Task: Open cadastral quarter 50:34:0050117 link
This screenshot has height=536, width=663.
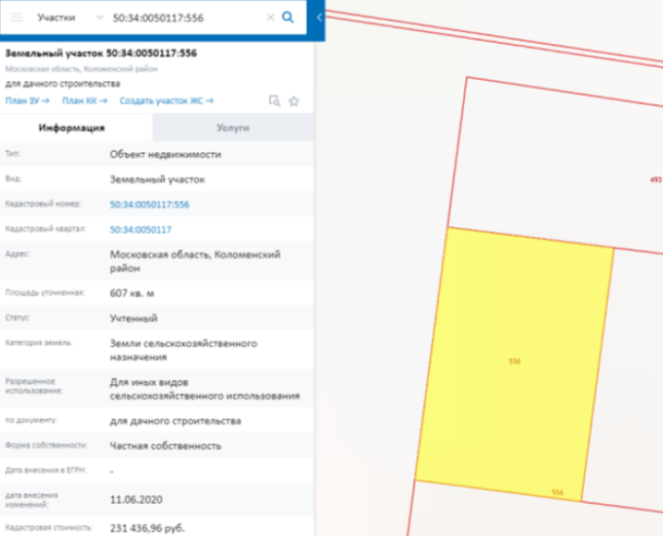Action: pyautogui.click(x=140, y=229)
